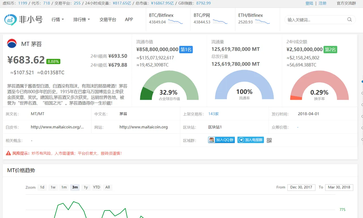
Task: Click the 32.9% market share gauge
Action: (169, 85)
